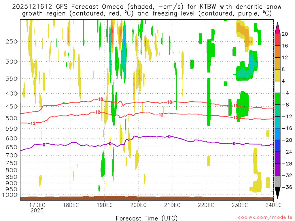Click the 600 pressure level label

[x=12, y=138]
